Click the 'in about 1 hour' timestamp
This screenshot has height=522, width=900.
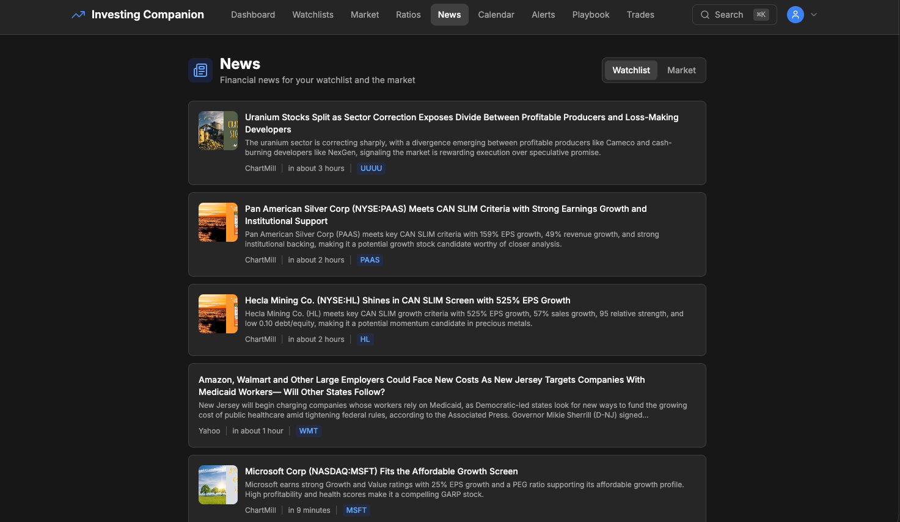click(x=258, y=431)
